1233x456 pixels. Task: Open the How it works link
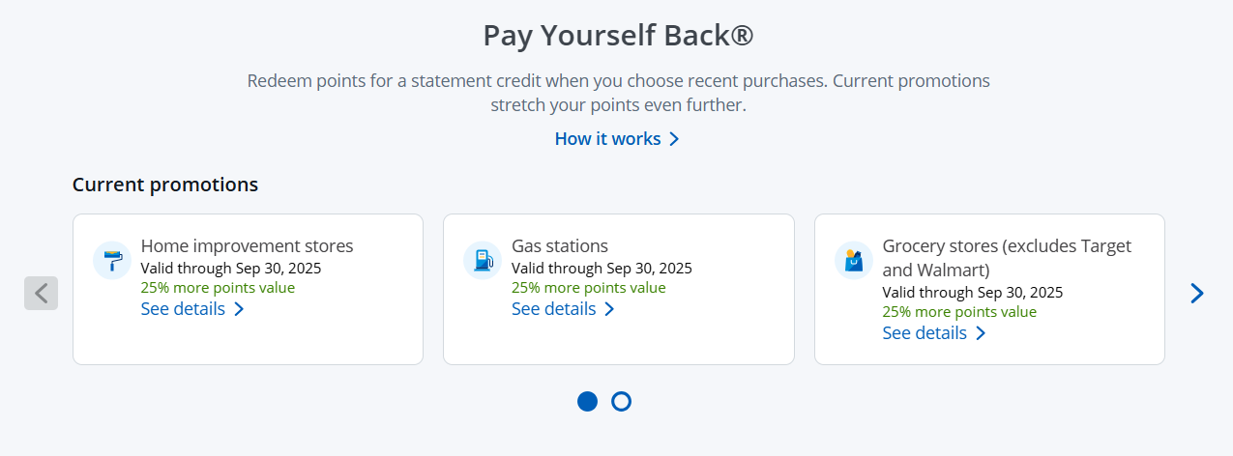click(x=607, y=139)
